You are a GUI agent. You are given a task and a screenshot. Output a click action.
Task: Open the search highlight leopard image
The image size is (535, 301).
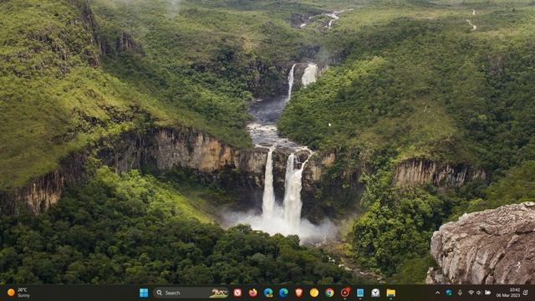(x=218, y=293)
